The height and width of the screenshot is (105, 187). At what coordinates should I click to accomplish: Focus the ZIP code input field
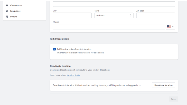155,15
